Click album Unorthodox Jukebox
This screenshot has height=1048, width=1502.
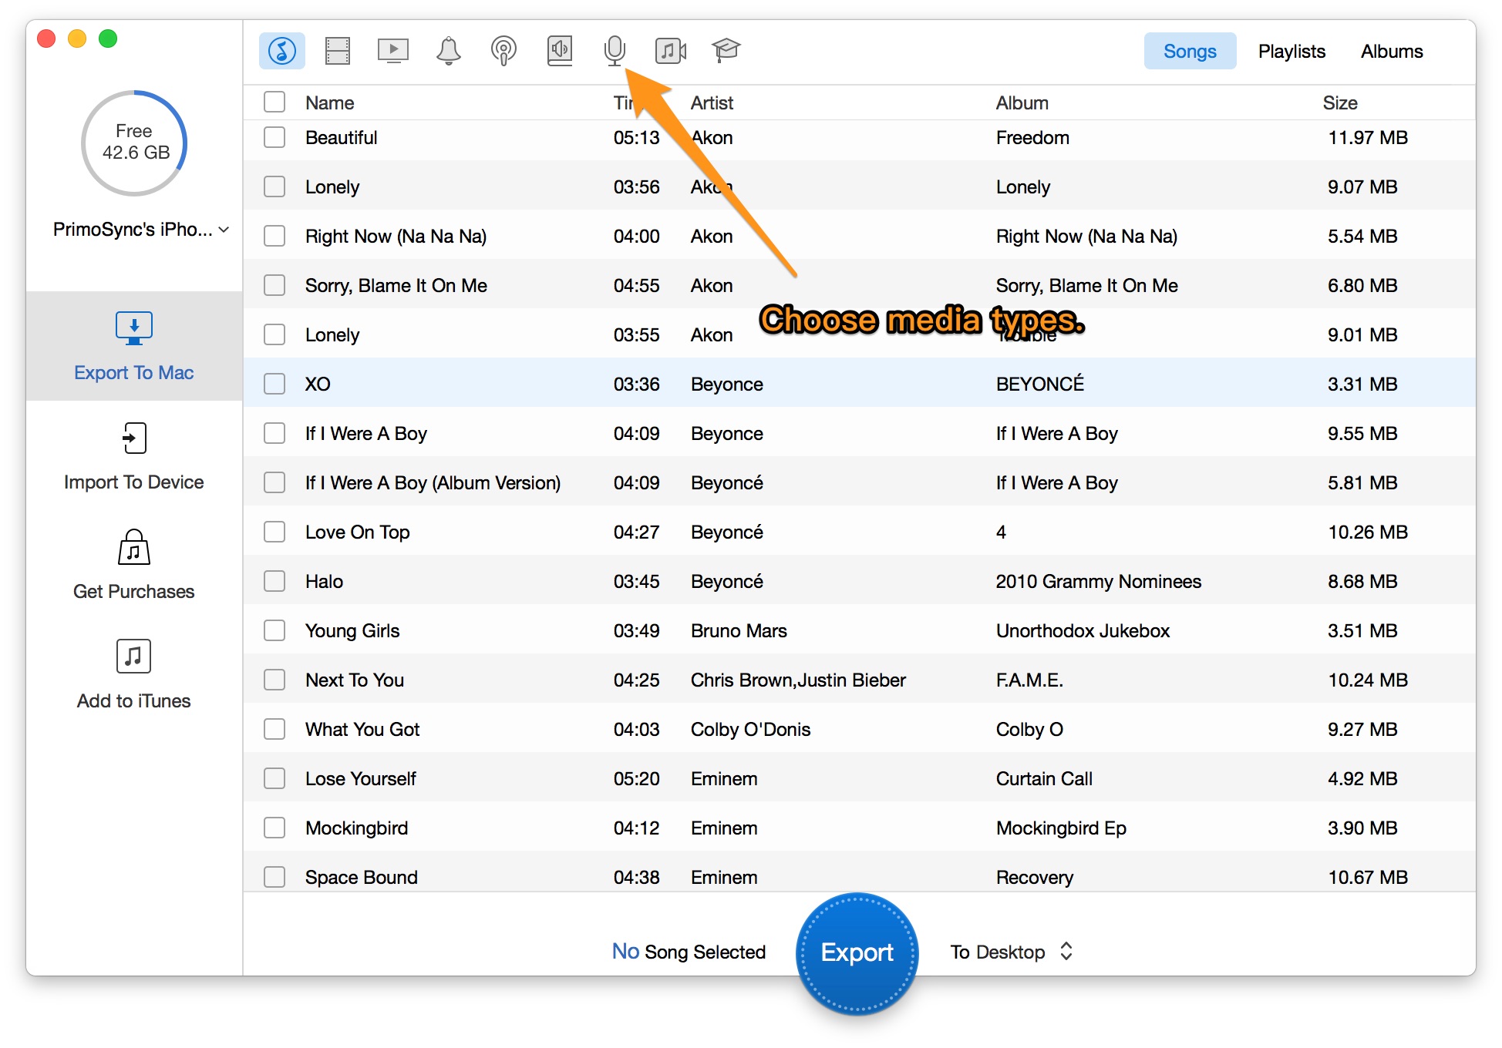(x=1083, y=630)
